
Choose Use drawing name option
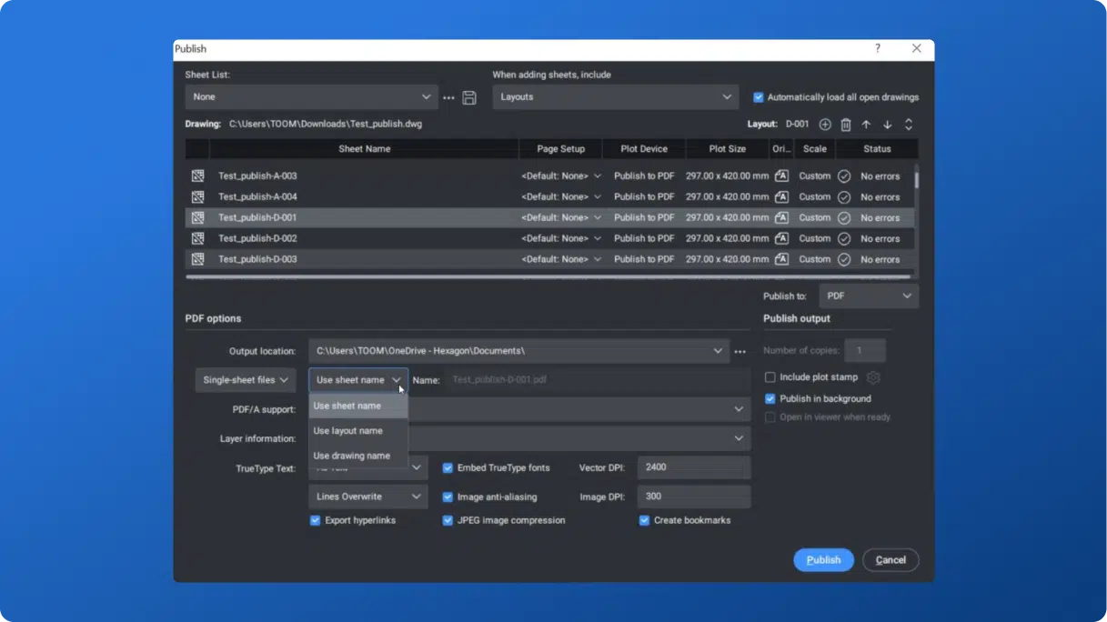(x=352, y=456)
